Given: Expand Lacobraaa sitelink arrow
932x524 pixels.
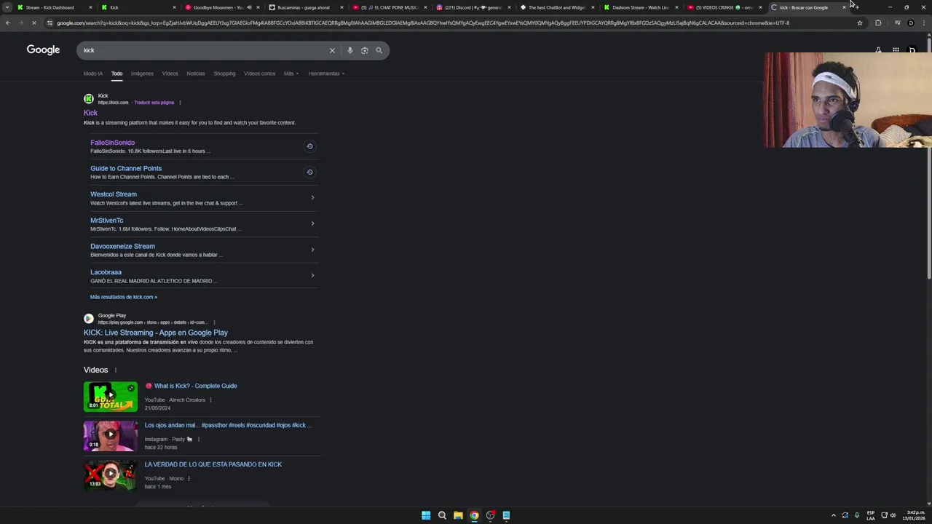Looking at the screenshot, I should (x=312, y=275).
